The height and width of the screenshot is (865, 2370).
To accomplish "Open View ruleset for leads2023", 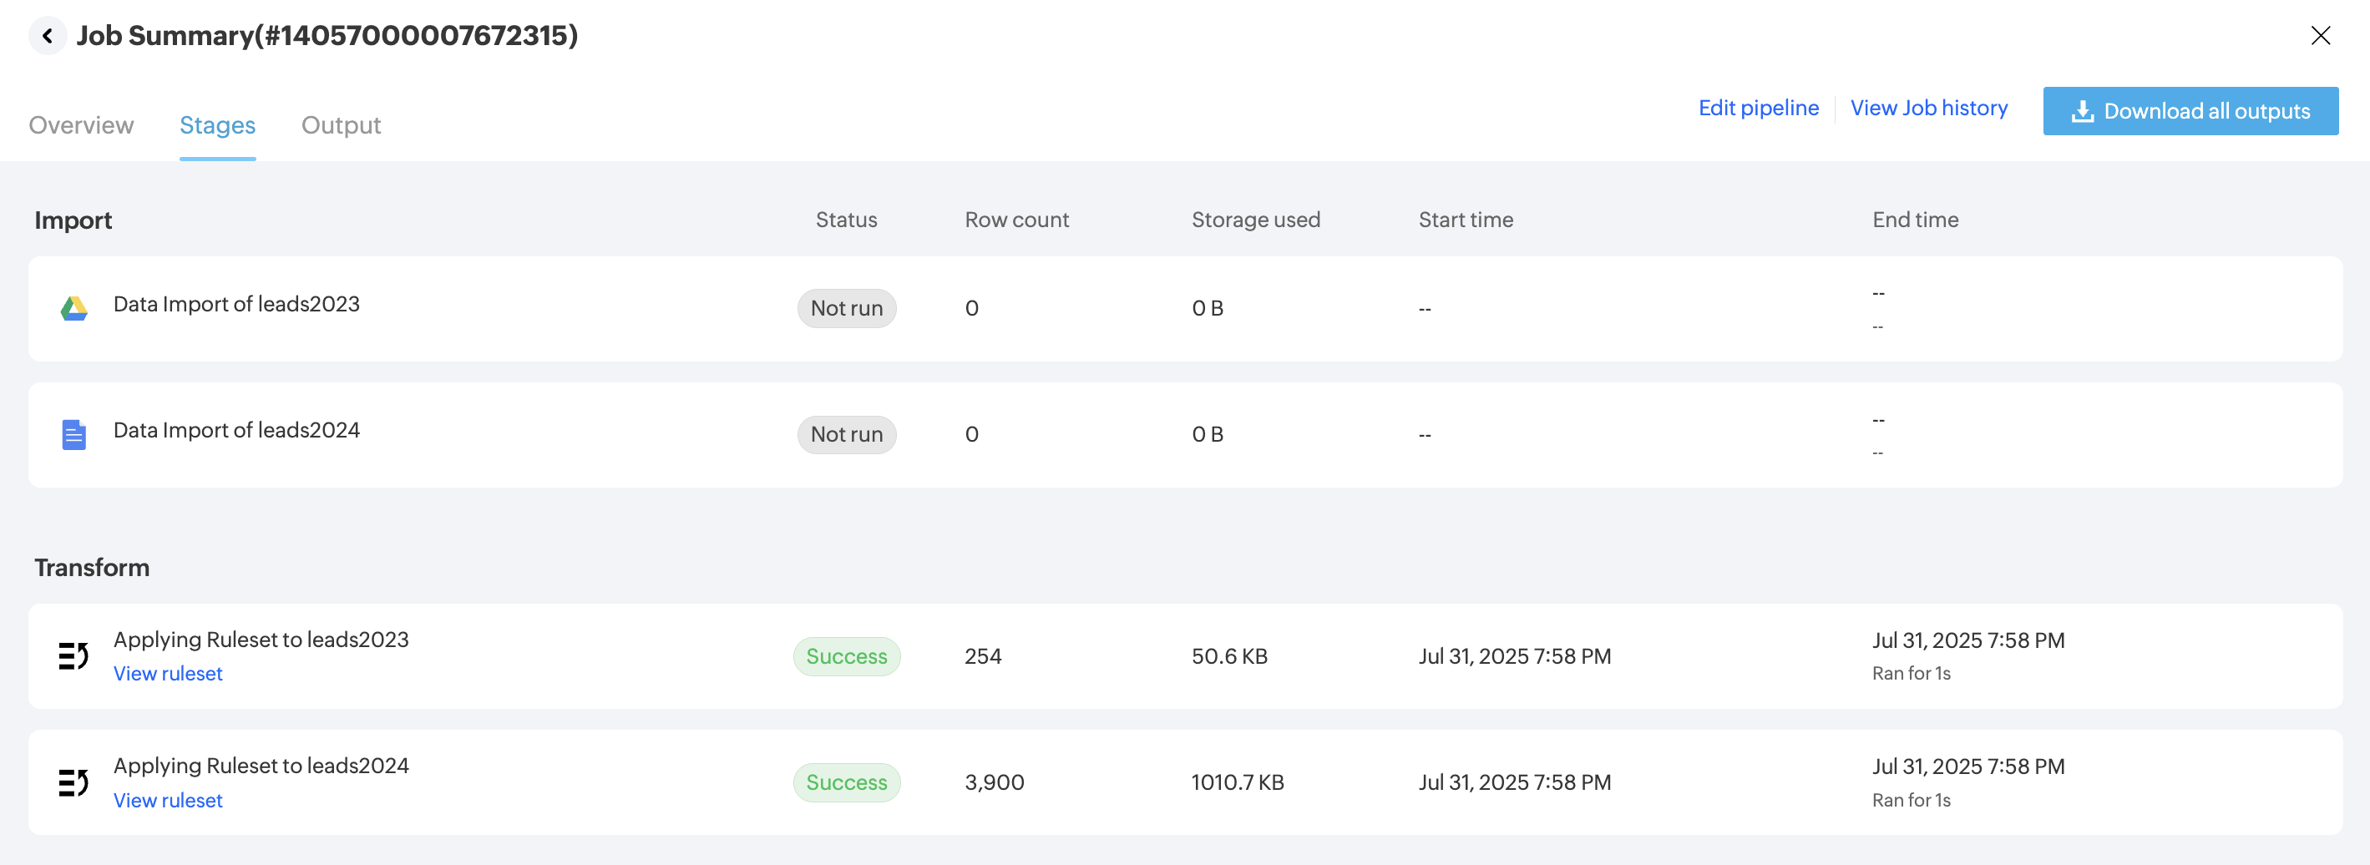I will 168,674.
